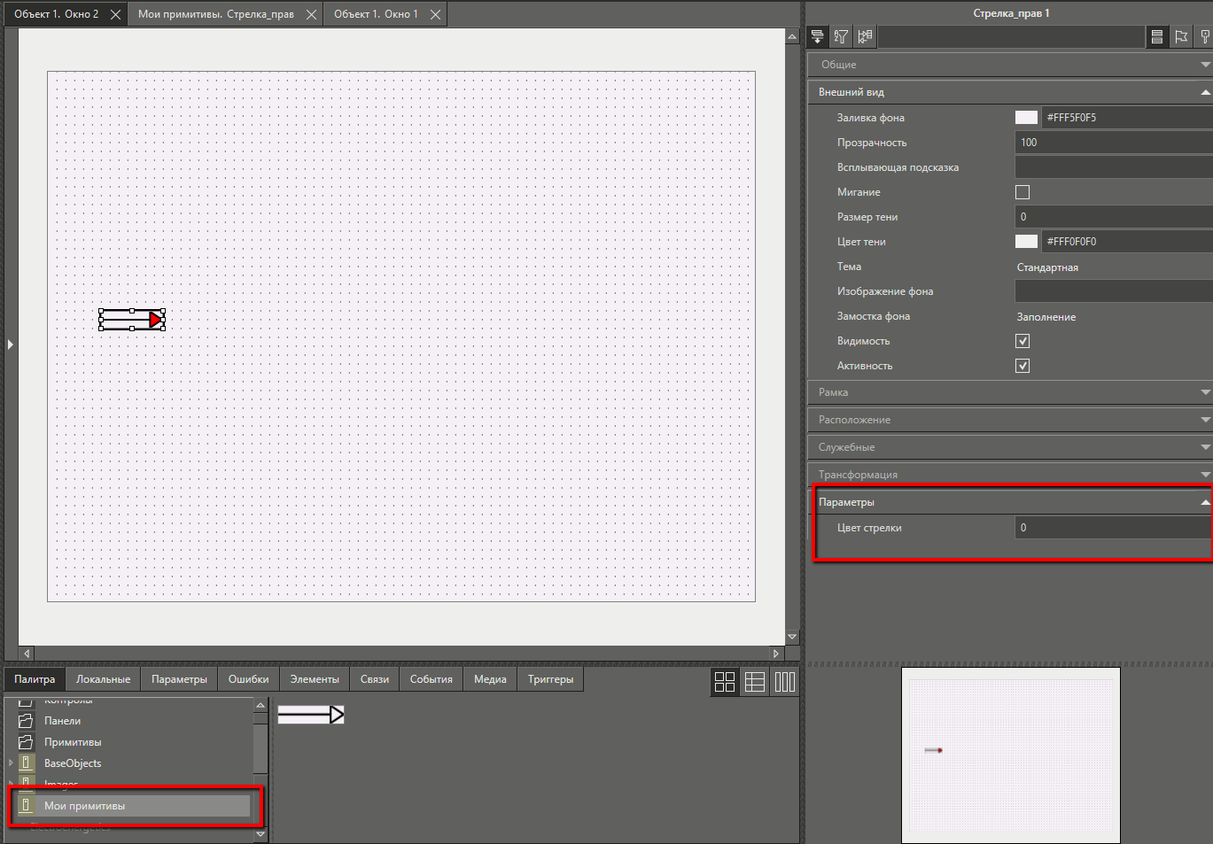The height and width of the screenshot is (844, 1213).
Task: Toggle the Активность checkbox
Action: 1022,366
